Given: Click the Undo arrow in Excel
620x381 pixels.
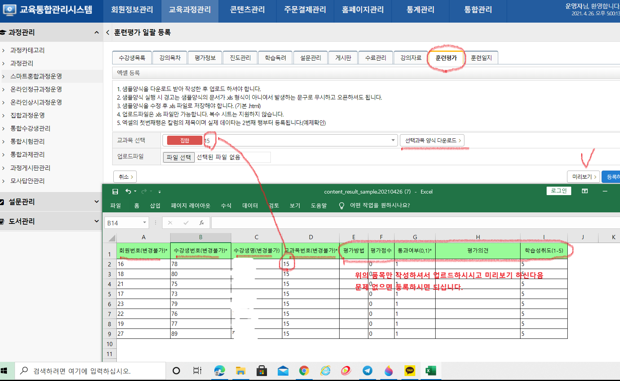Looking at the screenshot, I should coord(128,192).
